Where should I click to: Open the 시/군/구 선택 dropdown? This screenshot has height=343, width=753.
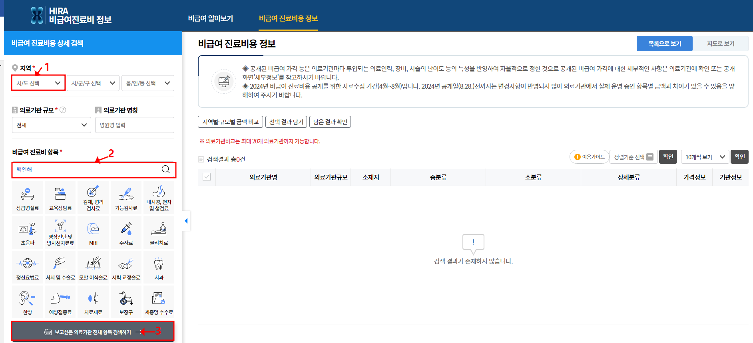click(x=93, y=83)
